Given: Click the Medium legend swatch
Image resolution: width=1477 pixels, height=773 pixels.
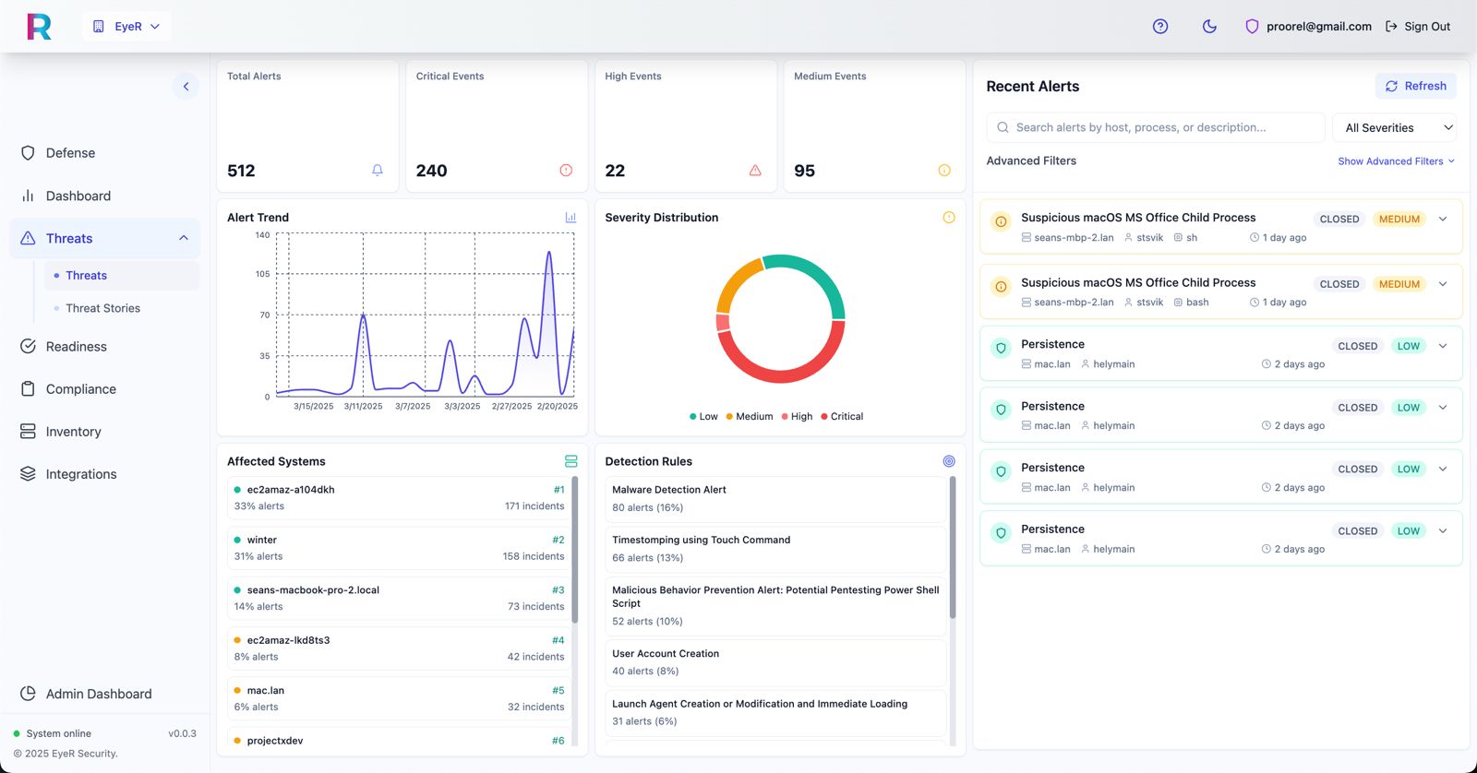Looking at the screenshot, I should pos(729,417).
